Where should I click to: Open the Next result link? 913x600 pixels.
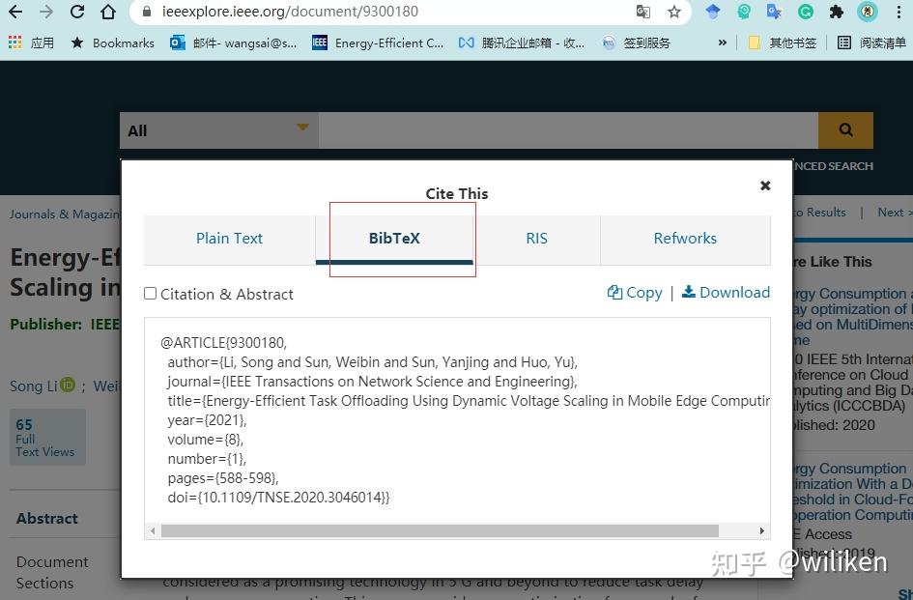pyautogui.click(x=895, y=213)
